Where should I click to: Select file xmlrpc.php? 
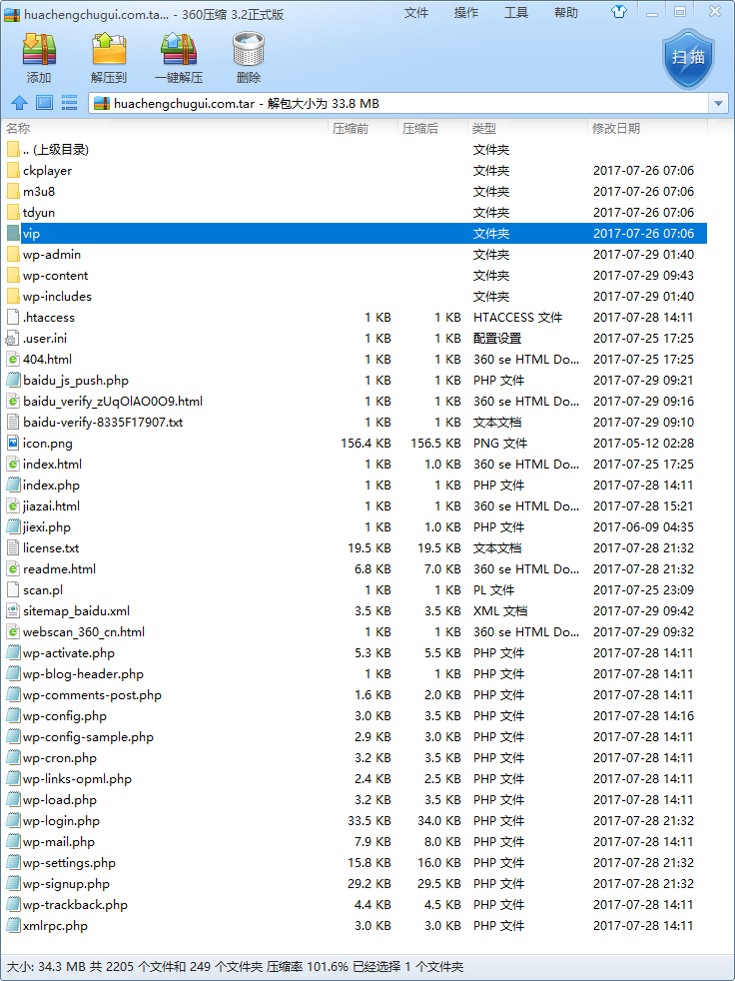(355, 925)
